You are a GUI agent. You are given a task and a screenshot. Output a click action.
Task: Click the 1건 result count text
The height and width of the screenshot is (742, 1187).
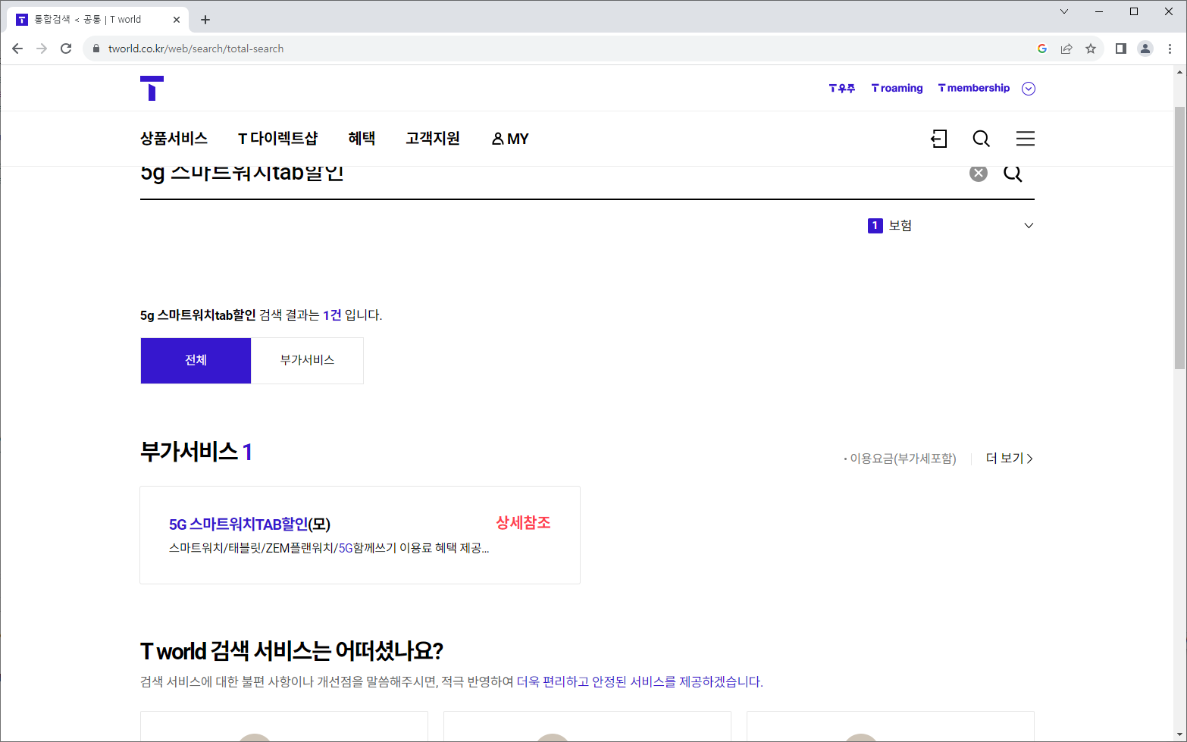[332, 315]
